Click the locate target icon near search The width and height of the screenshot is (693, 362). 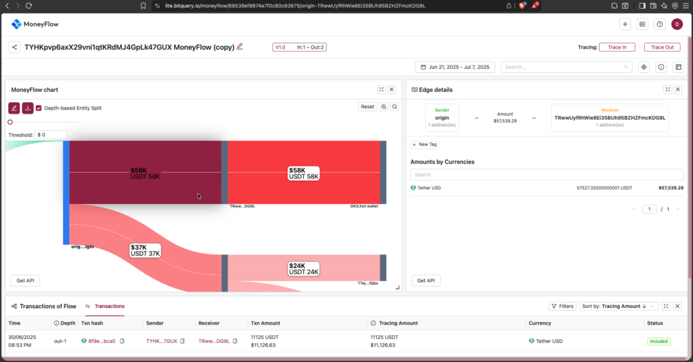point(644,67)
